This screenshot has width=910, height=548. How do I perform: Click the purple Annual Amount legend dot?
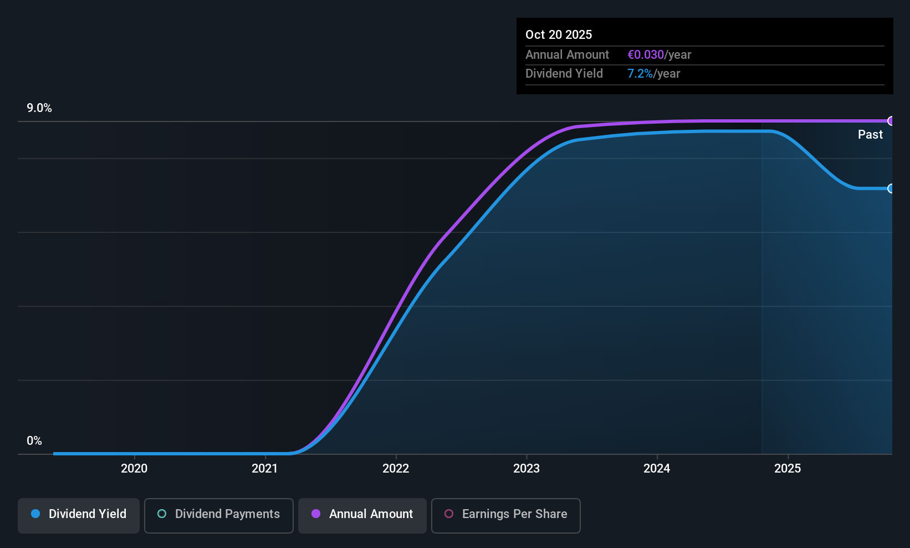point(316,514)
